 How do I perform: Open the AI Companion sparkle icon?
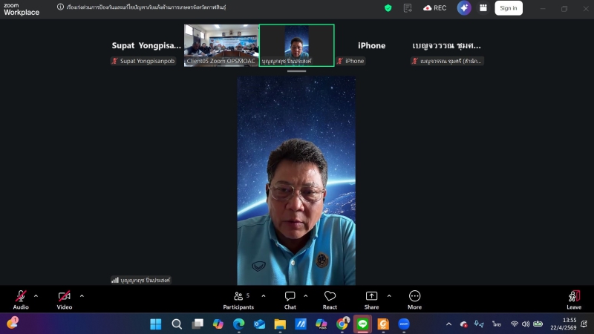pyautogui.click(x=464, y=8)
